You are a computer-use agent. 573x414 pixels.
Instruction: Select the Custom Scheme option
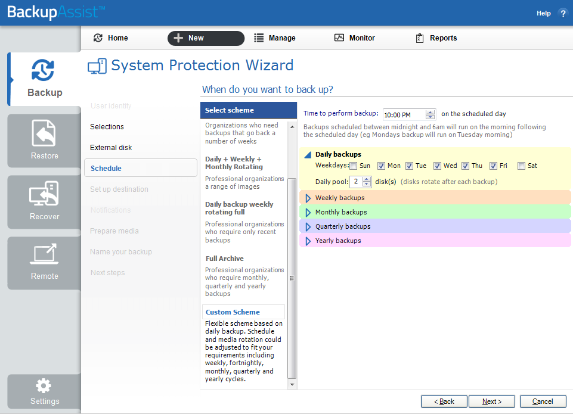coord(243,312)
